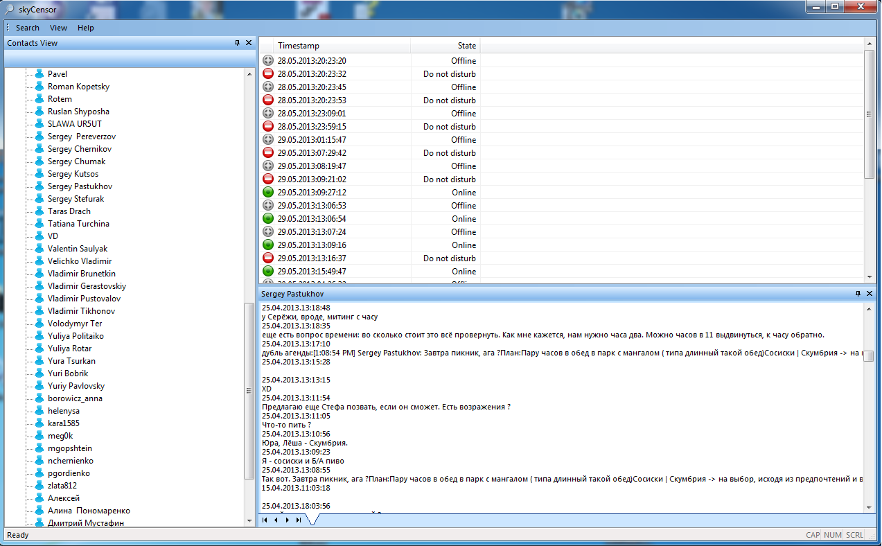Select Rotem in contacts list
Image resolution: width=882 pixels, height=546 pixels.
pyautogui.click(x=60, y=99)
